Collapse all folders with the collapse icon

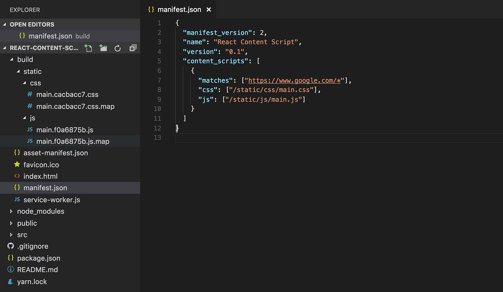(x=133, y=48)
